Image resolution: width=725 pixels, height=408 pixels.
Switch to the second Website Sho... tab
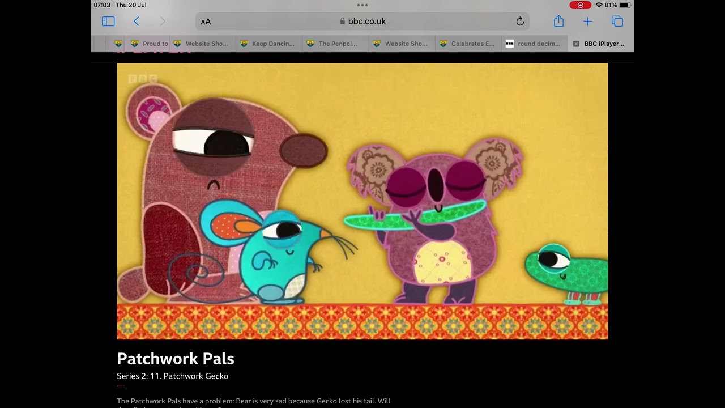400,44
